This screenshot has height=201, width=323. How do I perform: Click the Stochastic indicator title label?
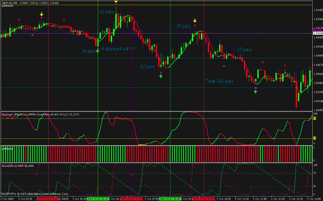click(40, 114)
